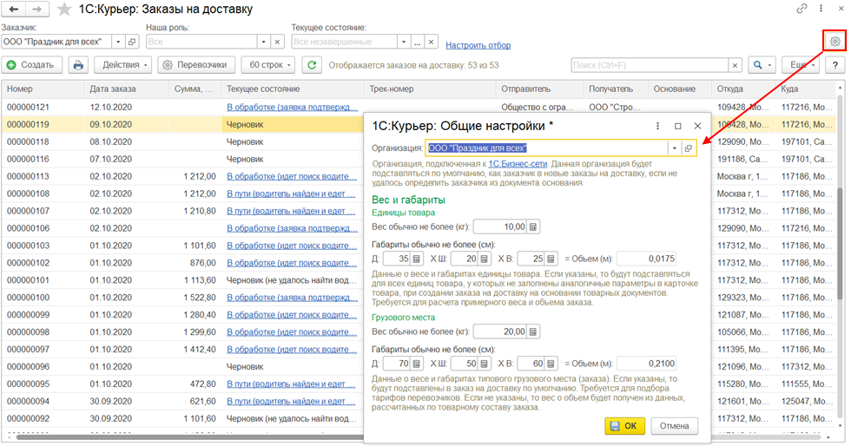Open the Еще menu
The image size is (851, 446).
802,65
